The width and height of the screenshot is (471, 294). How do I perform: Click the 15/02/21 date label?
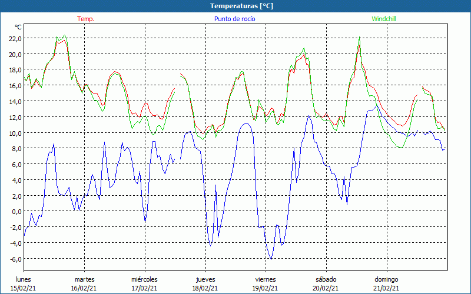(x=23, y=288)
